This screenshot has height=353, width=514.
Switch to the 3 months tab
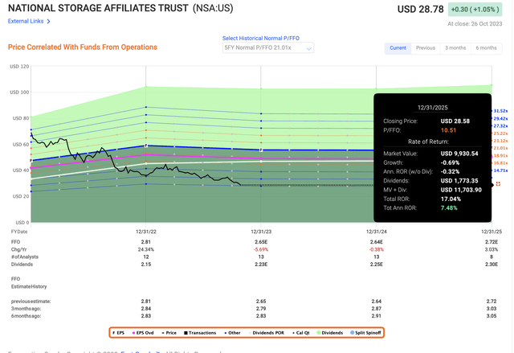pyautogui.click(x=455, y=47)
